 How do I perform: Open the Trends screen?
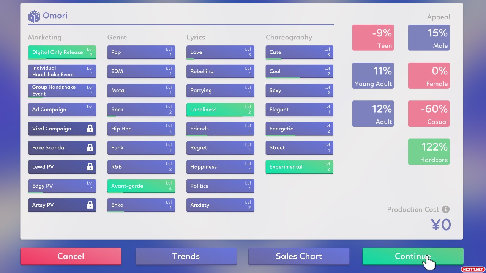[x=186, y=256]
